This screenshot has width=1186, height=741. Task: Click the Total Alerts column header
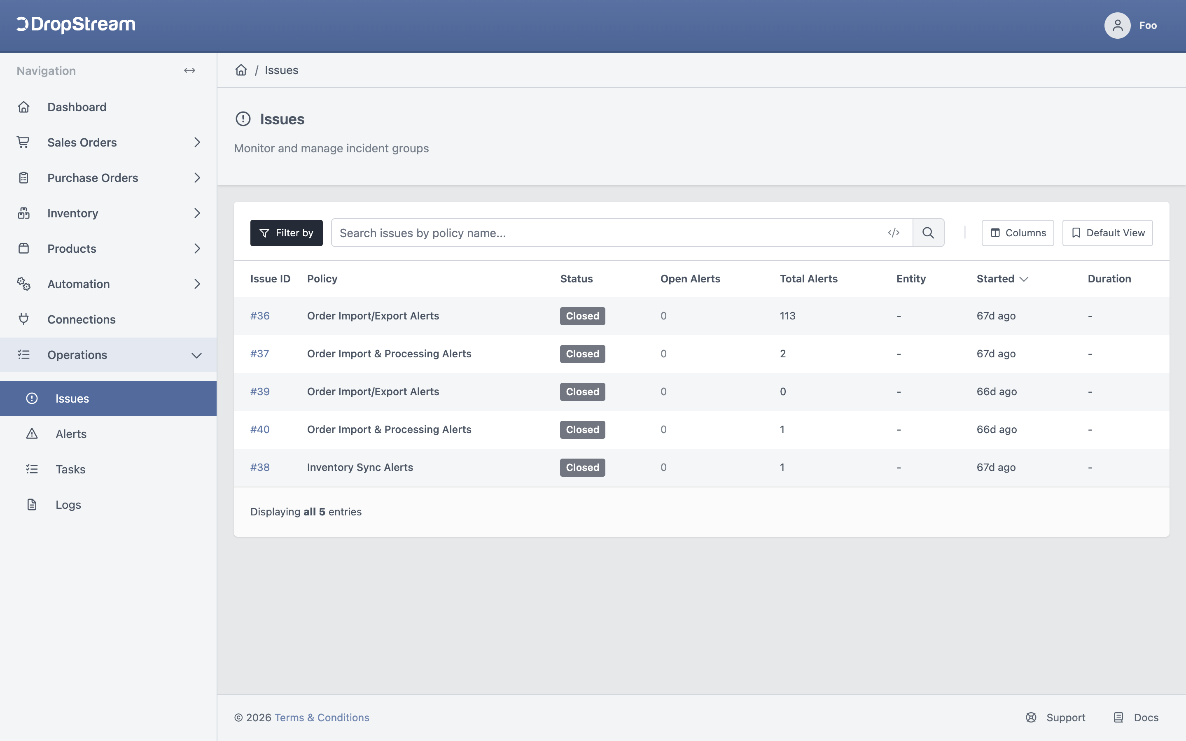point(809,279)
